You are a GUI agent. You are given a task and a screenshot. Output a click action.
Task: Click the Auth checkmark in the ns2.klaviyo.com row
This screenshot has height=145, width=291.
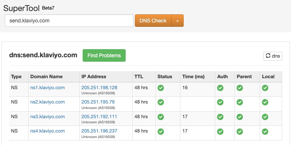click(x=220, y=102)
